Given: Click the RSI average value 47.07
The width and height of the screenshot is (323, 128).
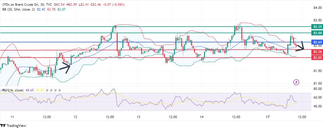Looking at the screenshot, I should [x=39, y=90].
